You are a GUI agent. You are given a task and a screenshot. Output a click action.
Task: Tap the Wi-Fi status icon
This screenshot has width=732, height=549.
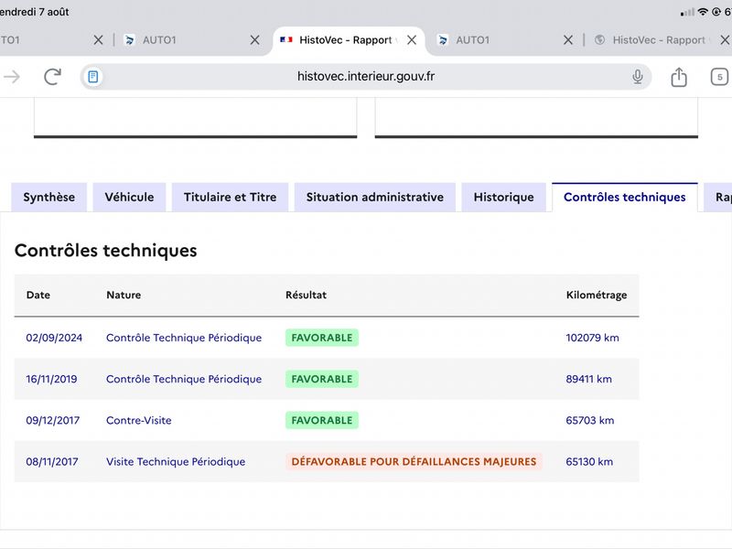tap(703, 12)
